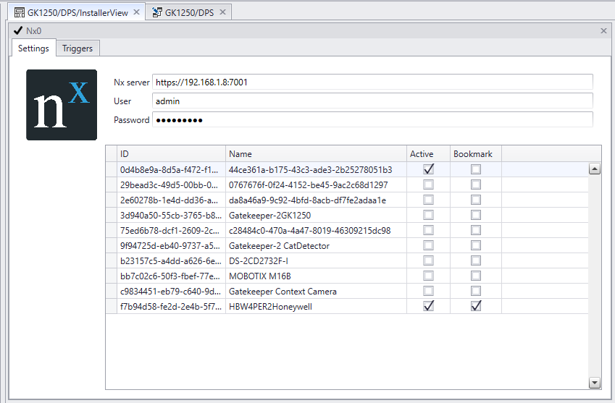Click the camera list scroll down arrow
The height and width of the screenshot is (403, 615).
point(595,383)
